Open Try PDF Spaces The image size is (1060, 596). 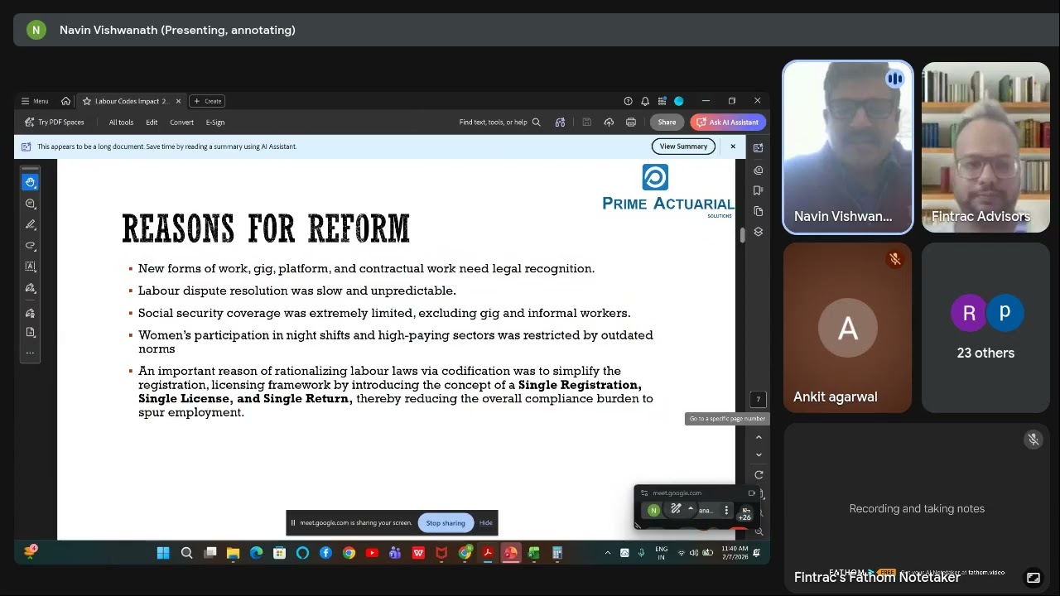pos(55,123)
